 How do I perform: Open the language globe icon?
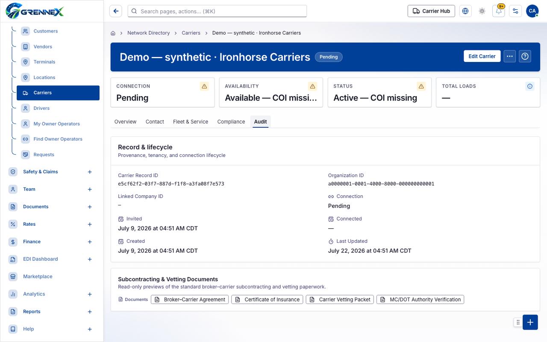coord(465,11)
